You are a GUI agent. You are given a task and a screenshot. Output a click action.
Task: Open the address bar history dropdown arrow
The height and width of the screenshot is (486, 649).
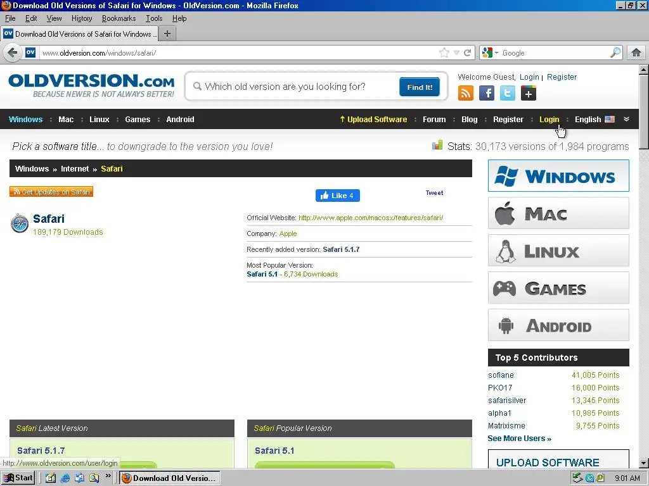456,53
